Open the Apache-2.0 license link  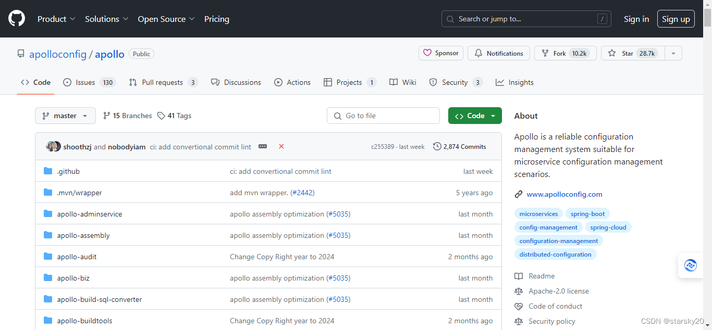pos(552,291)
